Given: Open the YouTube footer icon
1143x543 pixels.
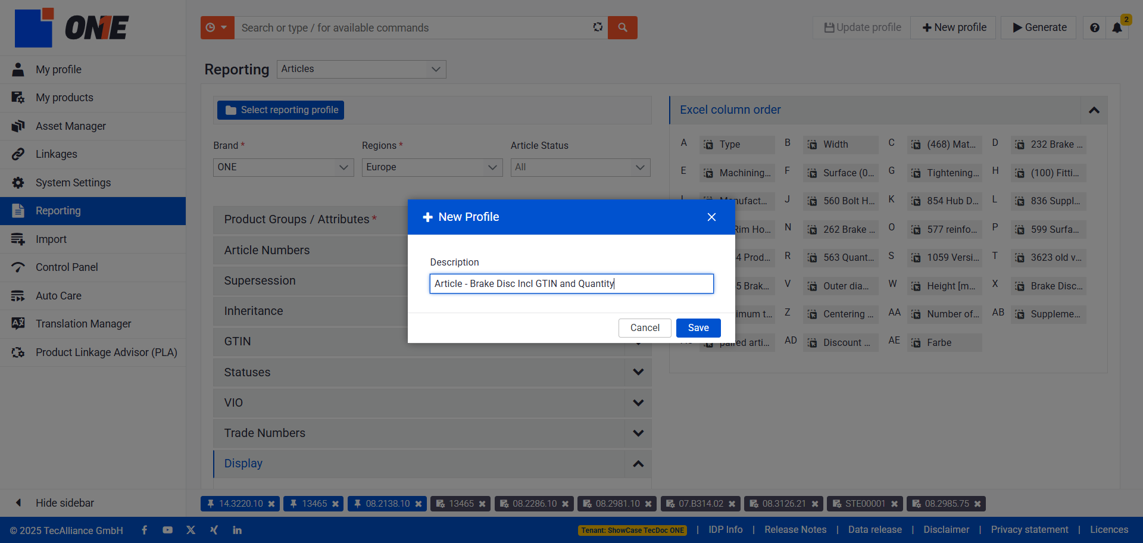Looking at the screenshot, I should click(x=167, y=530).
